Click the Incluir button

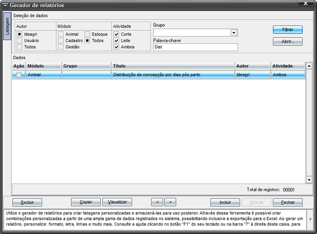click(225, 202)
